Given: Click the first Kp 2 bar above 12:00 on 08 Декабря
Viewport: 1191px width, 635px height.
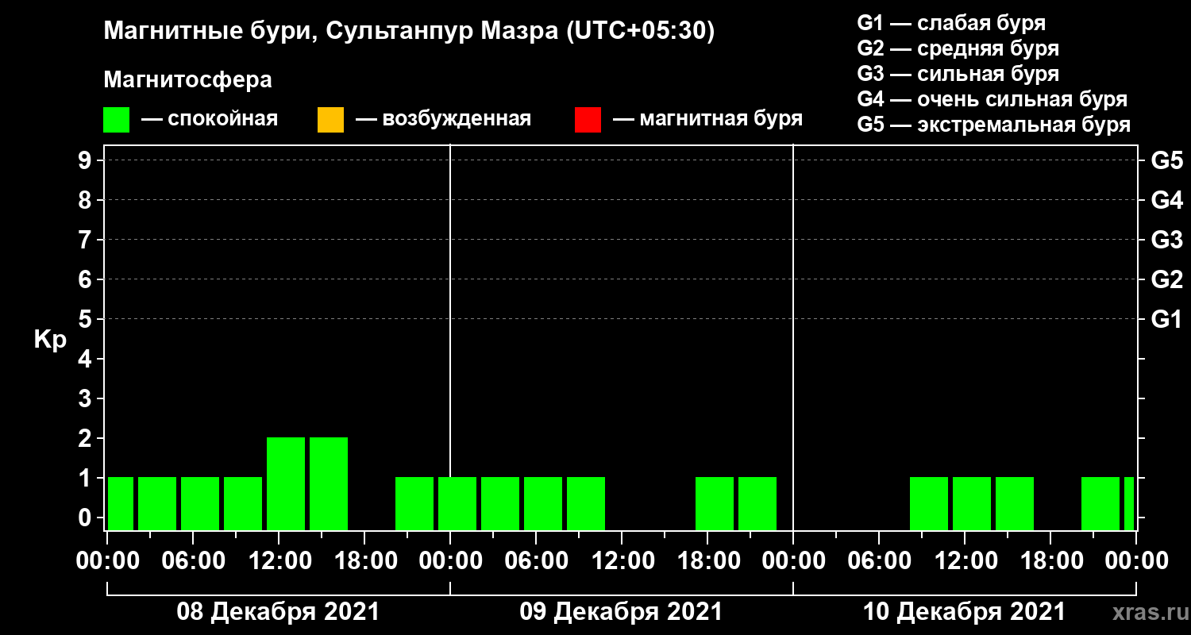Looking at the screenshot, I should [x=286, y=483].
